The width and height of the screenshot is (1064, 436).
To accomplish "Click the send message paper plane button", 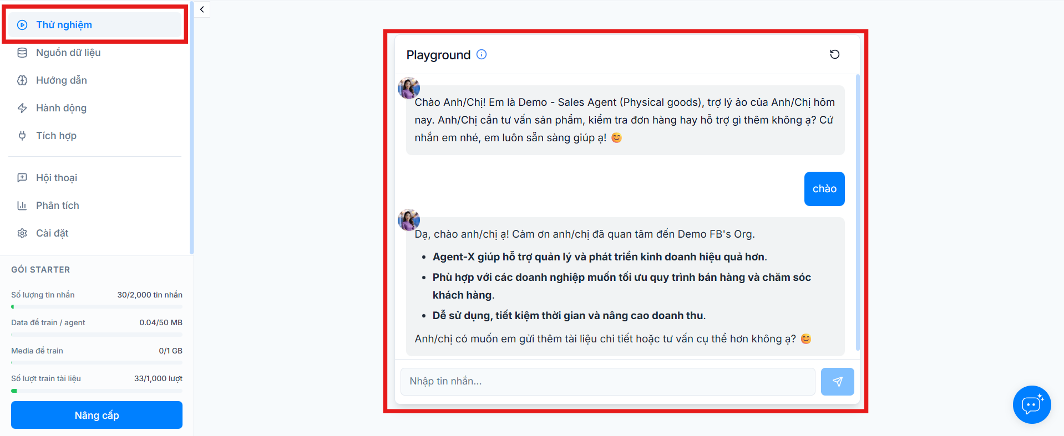I will 837,382.
